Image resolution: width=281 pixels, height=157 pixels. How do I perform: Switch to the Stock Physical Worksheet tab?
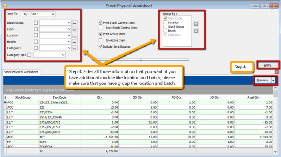pos(21,72)
